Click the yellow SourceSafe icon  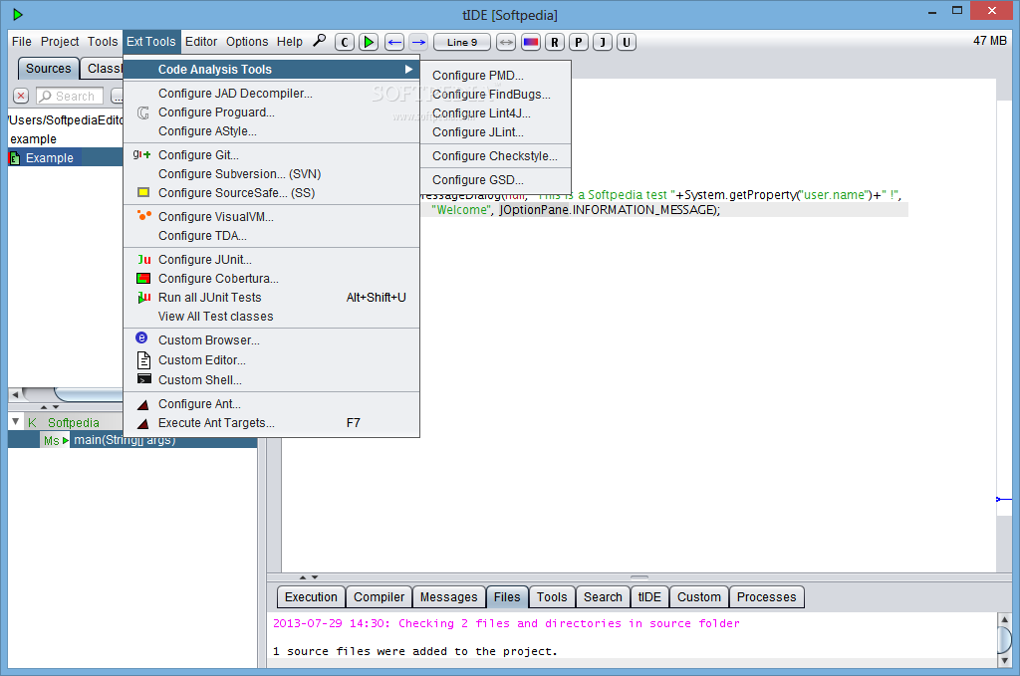(143, 192)
